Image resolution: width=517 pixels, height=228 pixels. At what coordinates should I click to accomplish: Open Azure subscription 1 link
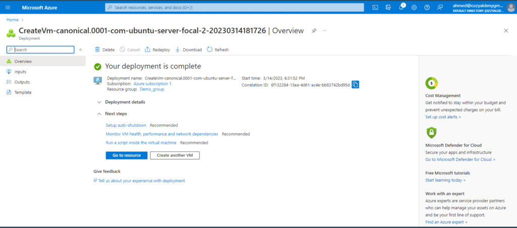152,84
